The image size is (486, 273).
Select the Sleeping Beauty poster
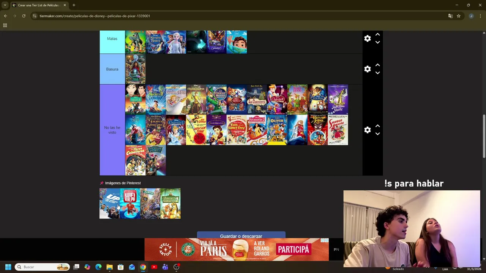[x=156, y=42]
